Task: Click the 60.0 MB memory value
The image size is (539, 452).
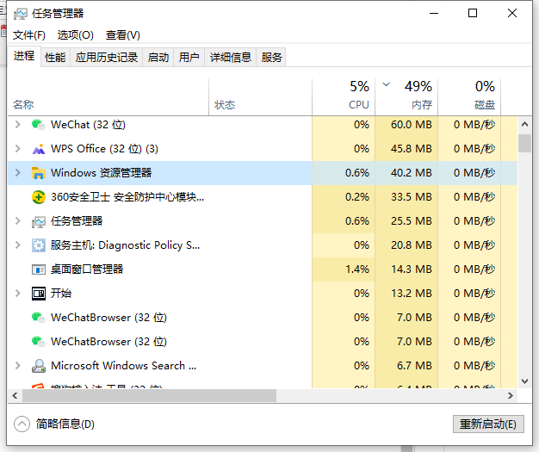Action: pos(411,125)
